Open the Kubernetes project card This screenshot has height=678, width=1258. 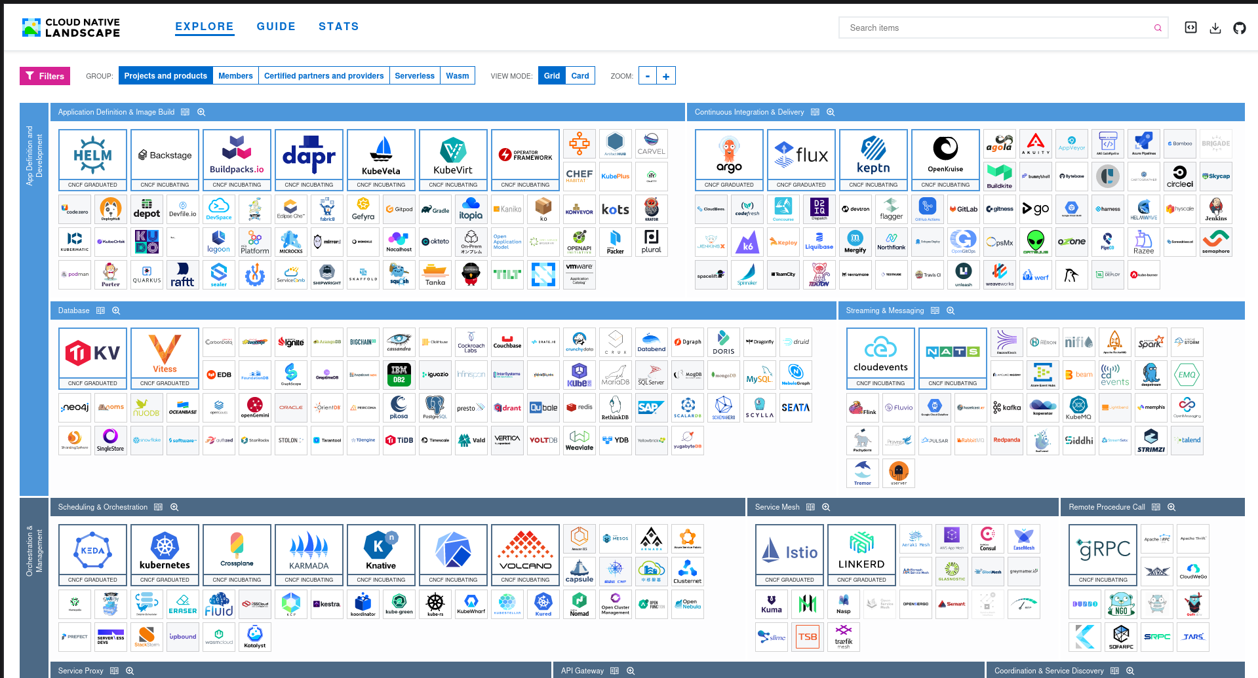point(165,555)
